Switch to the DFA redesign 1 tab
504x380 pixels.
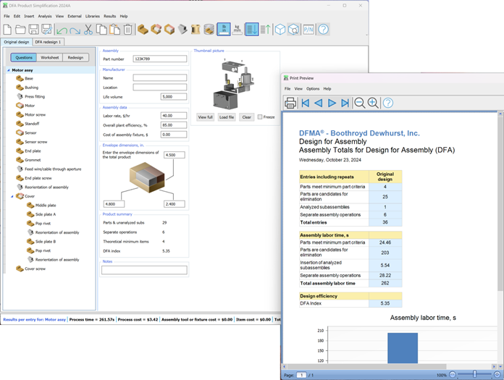[48, 42]
